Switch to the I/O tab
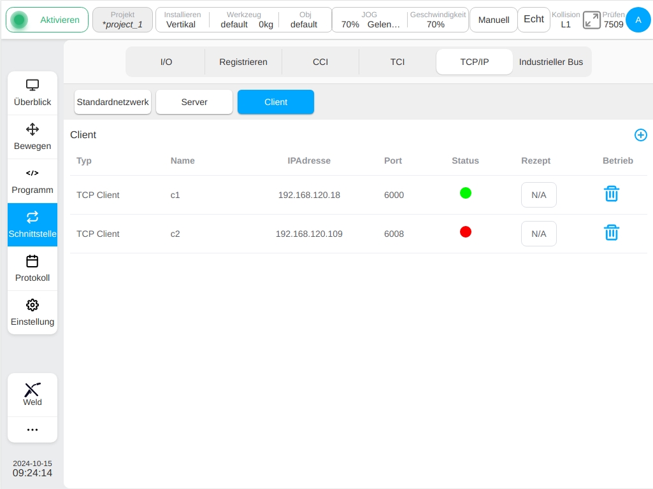Image resolution: width=653 pixels, height=489 pixels. coord(166,62)
